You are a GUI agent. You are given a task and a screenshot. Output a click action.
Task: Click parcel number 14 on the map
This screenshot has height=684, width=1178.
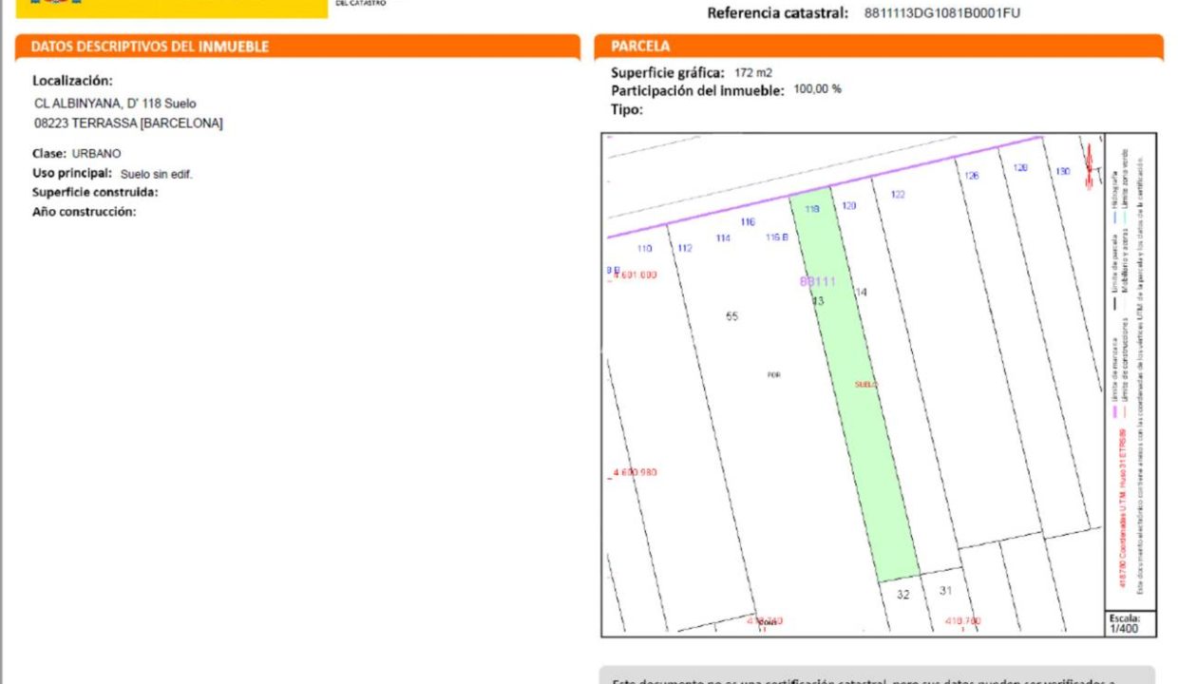point(861,293)
